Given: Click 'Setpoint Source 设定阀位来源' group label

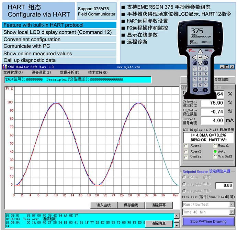Looking at the screenshot, I should coord(206,172).
